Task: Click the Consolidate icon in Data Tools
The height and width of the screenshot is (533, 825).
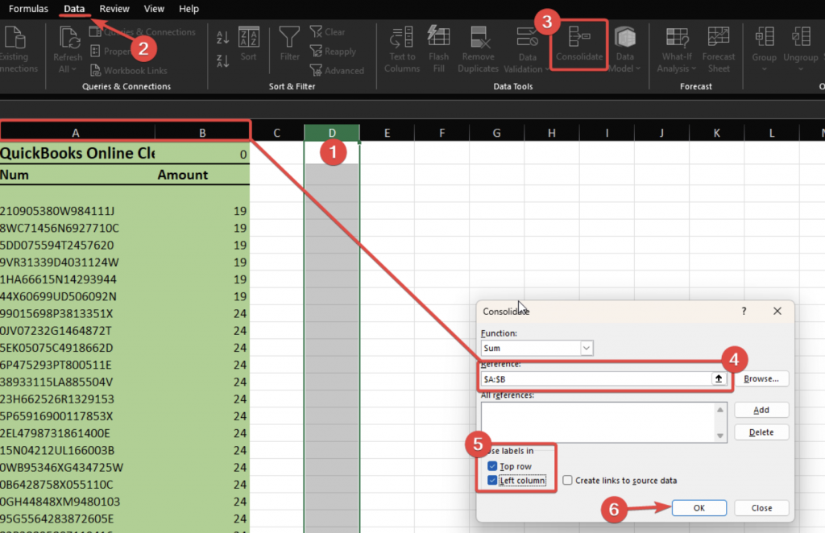Action: [x=578, y=39]
